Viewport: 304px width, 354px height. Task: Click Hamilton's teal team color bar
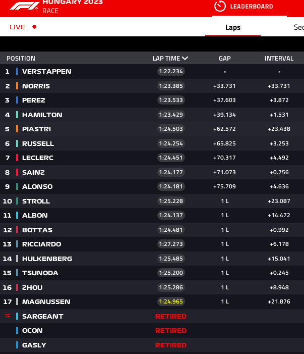click(x=17, y=115)
